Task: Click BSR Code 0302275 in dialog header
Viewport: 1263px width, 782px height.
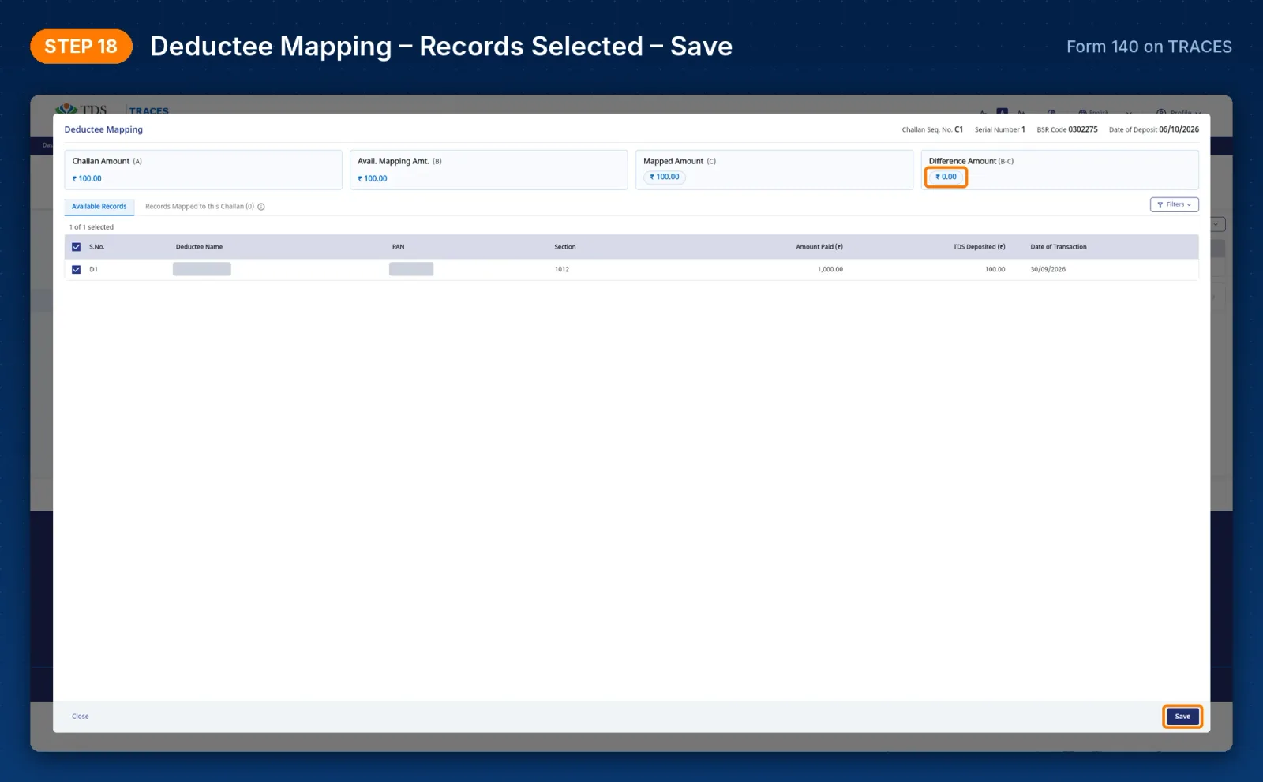Action: (1066, 129)
